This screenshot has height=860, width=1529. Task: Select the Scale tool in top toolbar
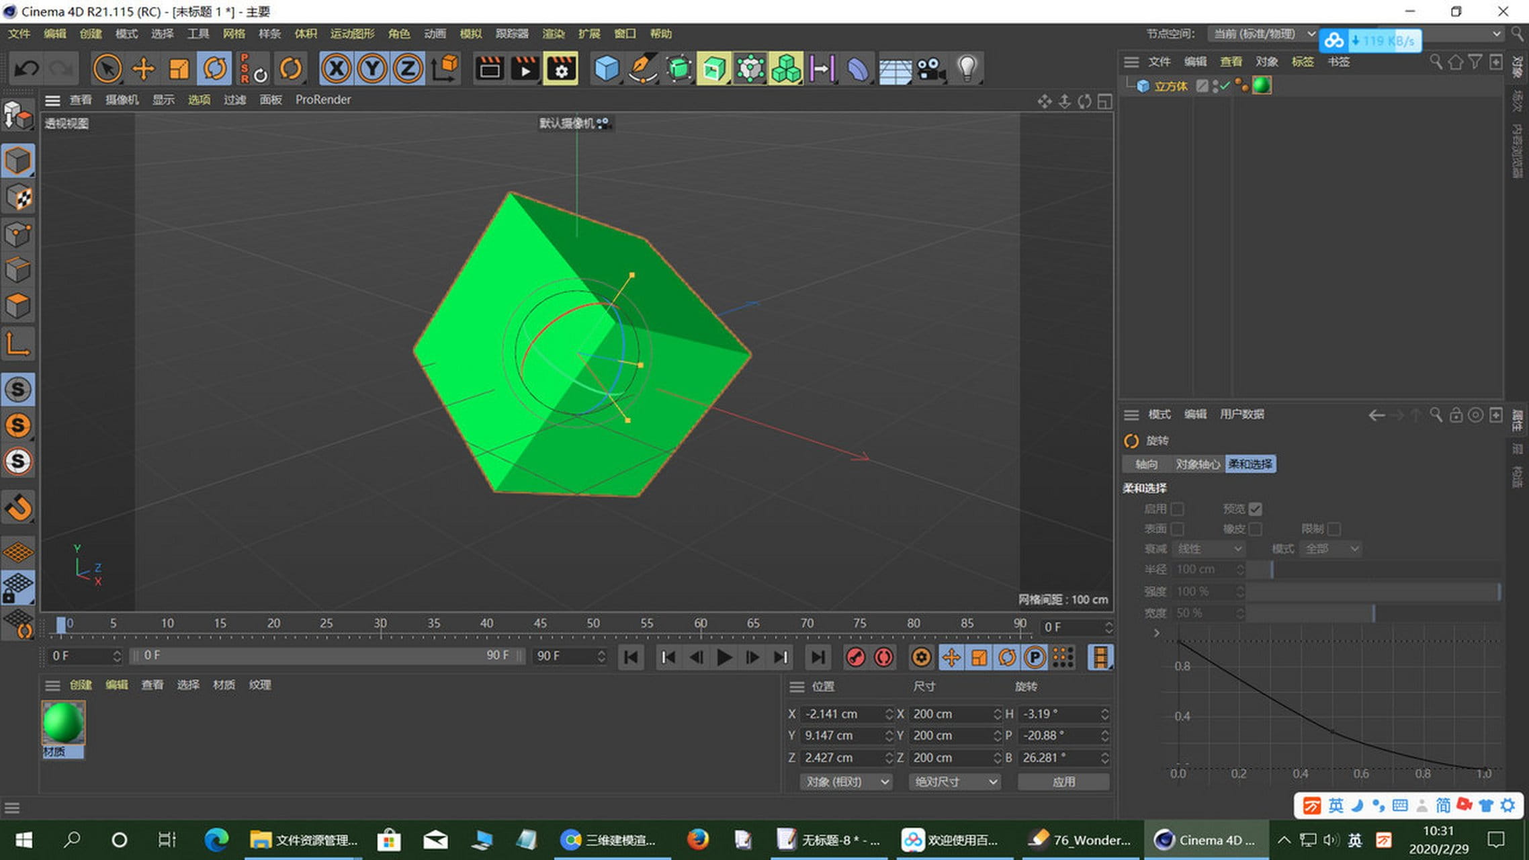pyautogui.click(x=179, y=69)
